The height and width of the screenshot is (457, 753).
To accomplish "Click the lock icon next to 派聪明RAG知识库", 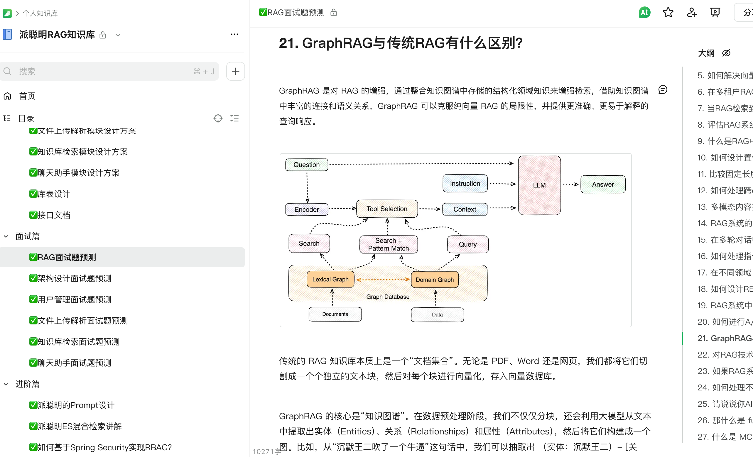I will [103, 35].
